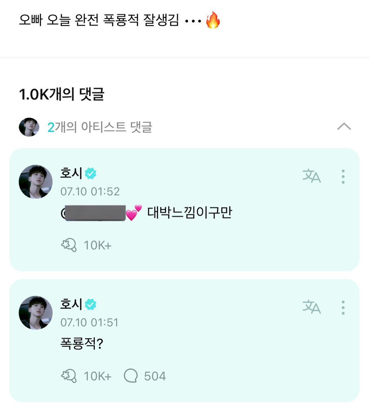Click the reply bubble icon beside 504
Screen dimensions: 369x407
tap(131, 376)
